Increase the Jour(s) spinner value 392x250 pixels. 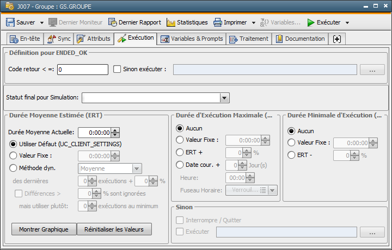point(242,163)
